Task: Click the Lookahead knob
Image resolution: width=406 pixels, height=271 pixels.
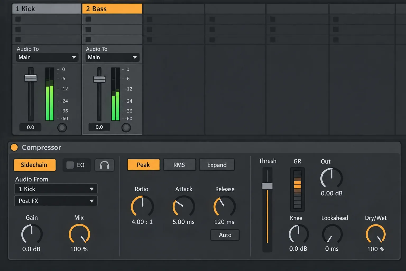Action: point(332,234)
